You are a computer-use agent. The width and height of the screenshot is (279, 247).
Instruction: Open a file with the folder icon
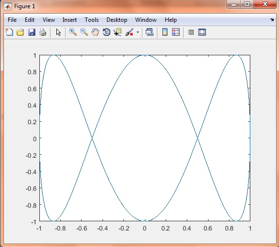coord(20,33)
